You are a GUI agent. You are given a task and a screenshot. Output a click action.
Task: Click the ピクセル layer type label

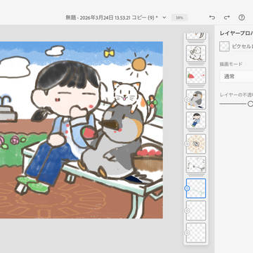click(x=242, y=46)
